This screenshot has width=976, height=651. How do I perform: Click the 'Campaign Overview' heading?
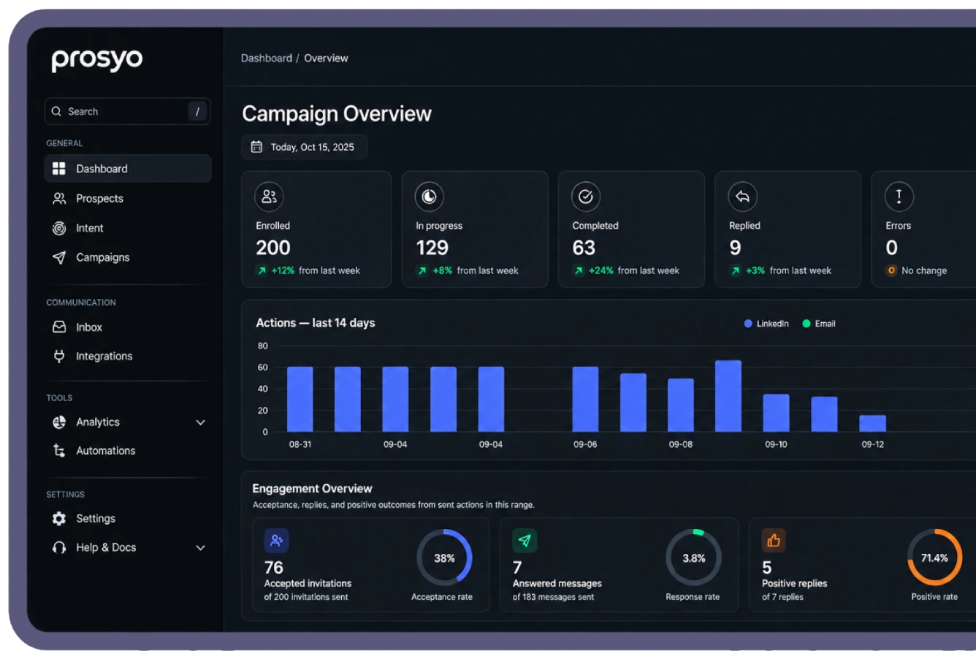click(x=337, y=114)
